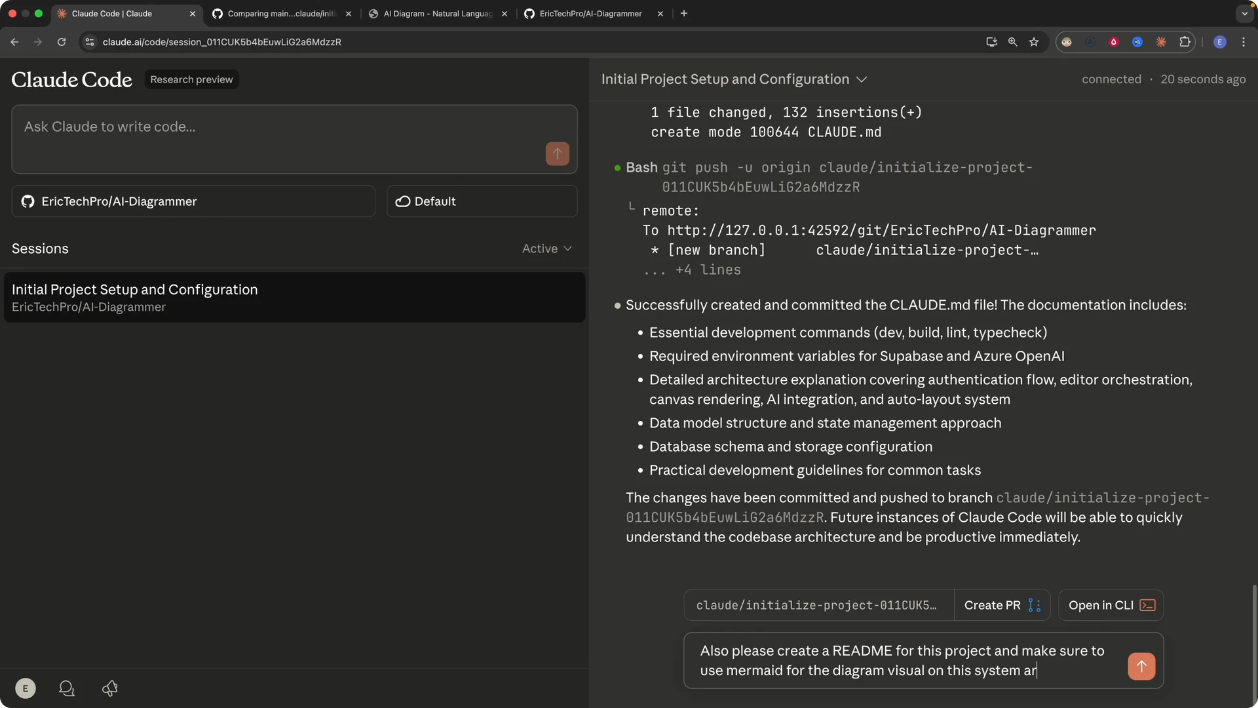This screenshot has height=708, width=1258.
Task: Close the AI Diagram tab
Action: 505,13
